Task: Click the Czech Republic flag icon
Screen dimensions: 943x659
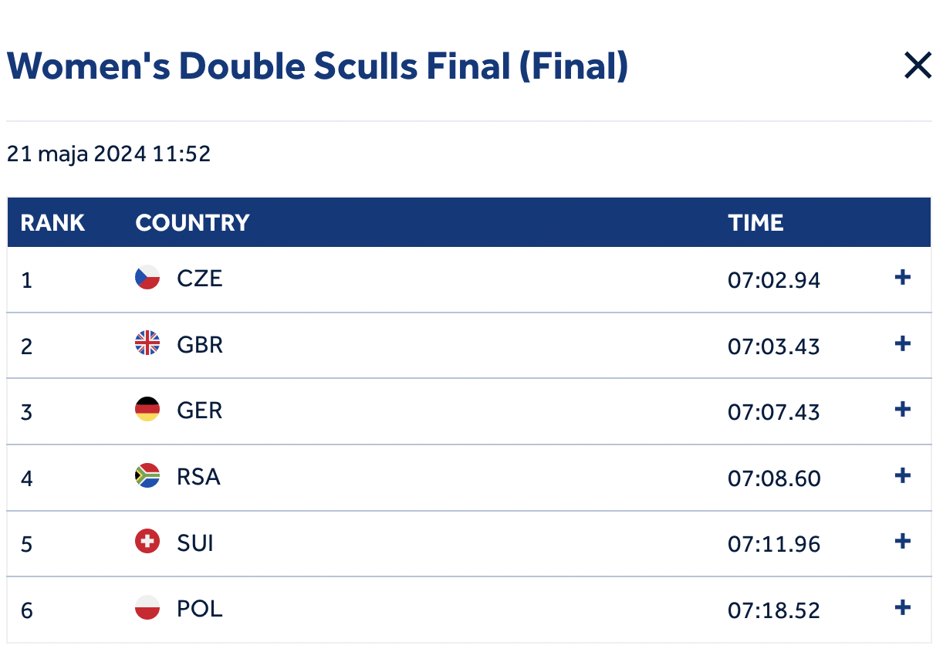Action: (147, 278)
